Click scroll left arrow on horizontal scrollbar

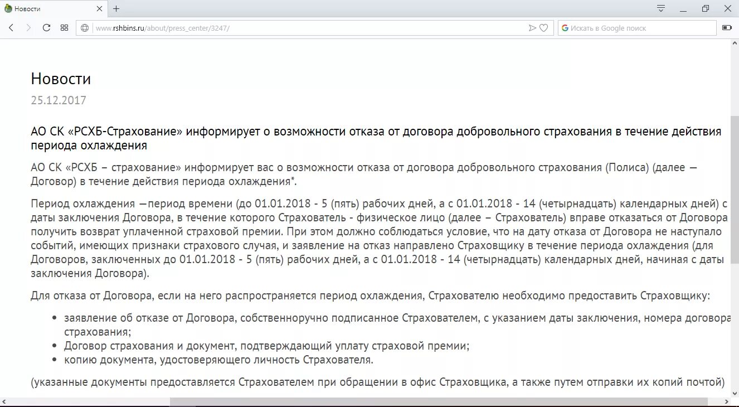[4, 402]
